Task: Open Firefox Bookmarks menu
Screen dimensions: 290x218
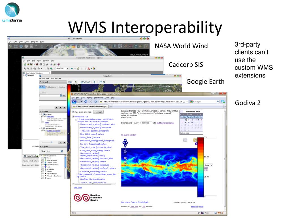Action: pyautogui.click(x=98, y=98)
